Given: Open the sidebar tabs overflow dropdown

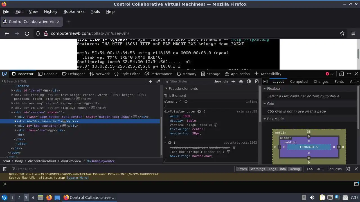Looking at the screenshot, I should pos(358,81).
